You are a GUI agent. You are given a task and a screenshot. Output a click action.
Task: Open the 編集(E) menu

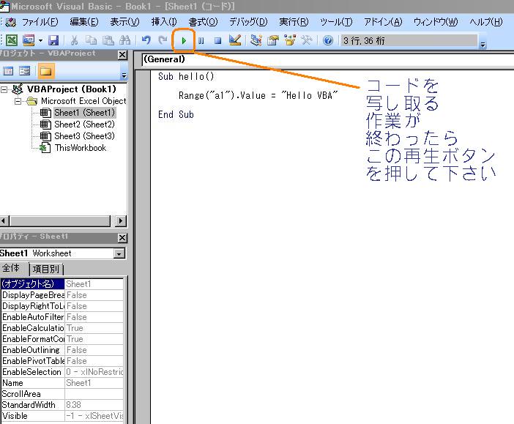point(84,22)
